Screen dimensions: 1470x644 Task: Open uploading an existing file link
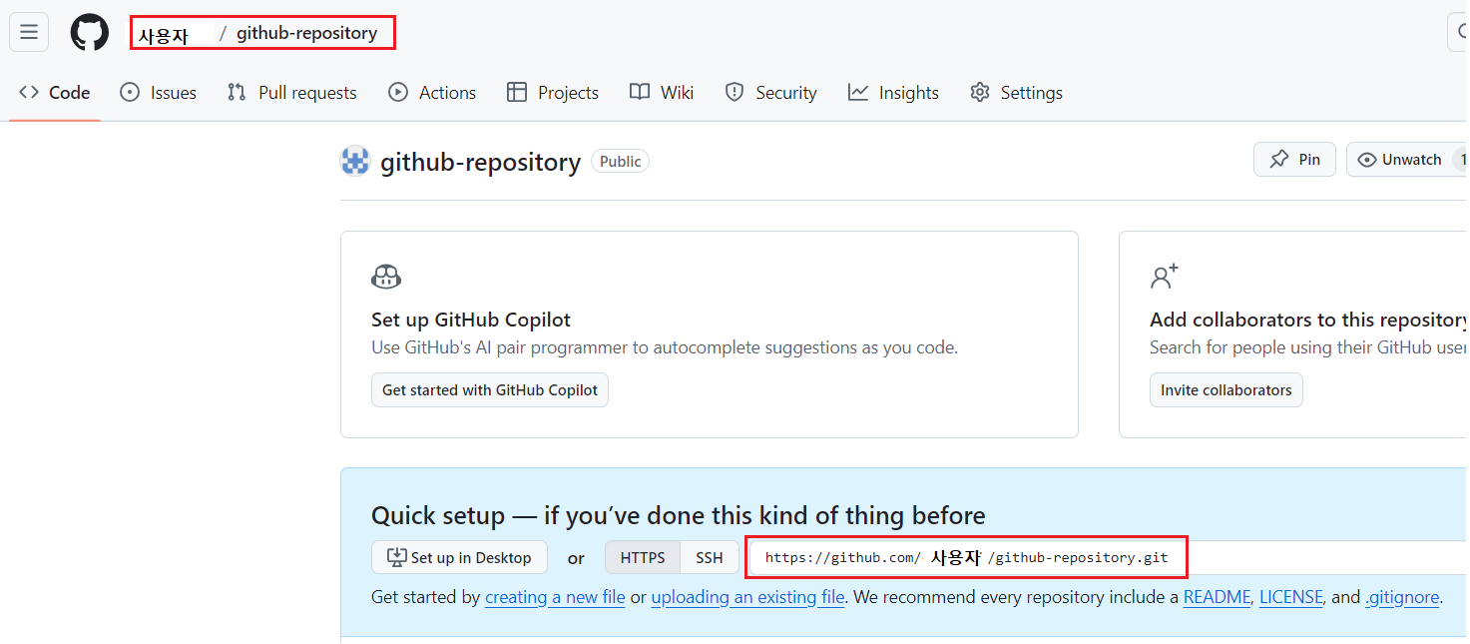(x=748, y=597)
